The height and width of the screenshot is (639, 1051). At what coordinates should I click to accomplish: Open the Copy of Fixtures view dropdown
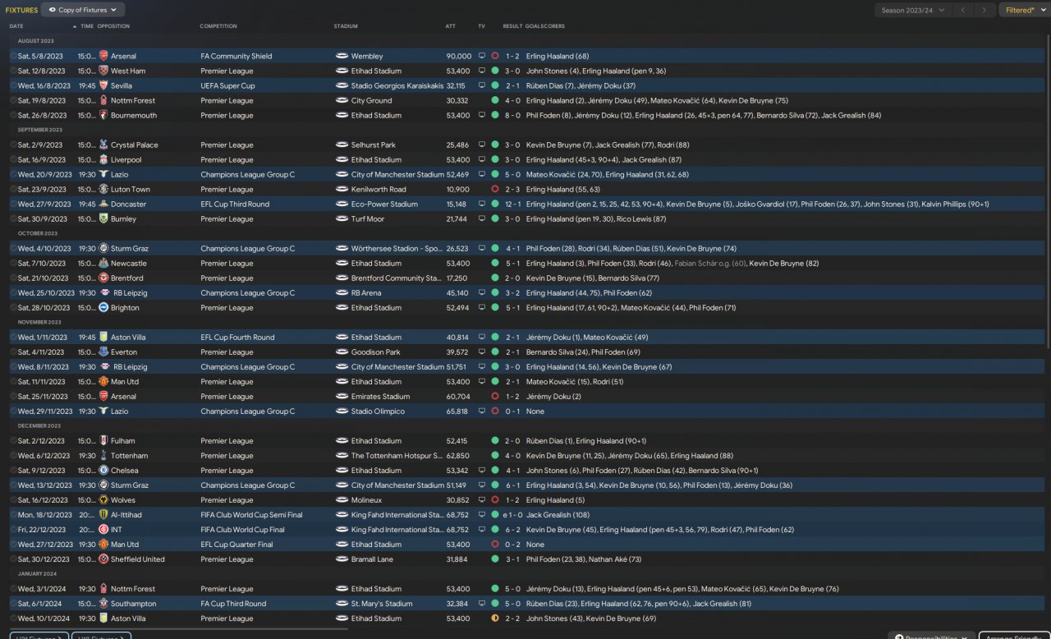pyautogui.click(x=83, y=10)
